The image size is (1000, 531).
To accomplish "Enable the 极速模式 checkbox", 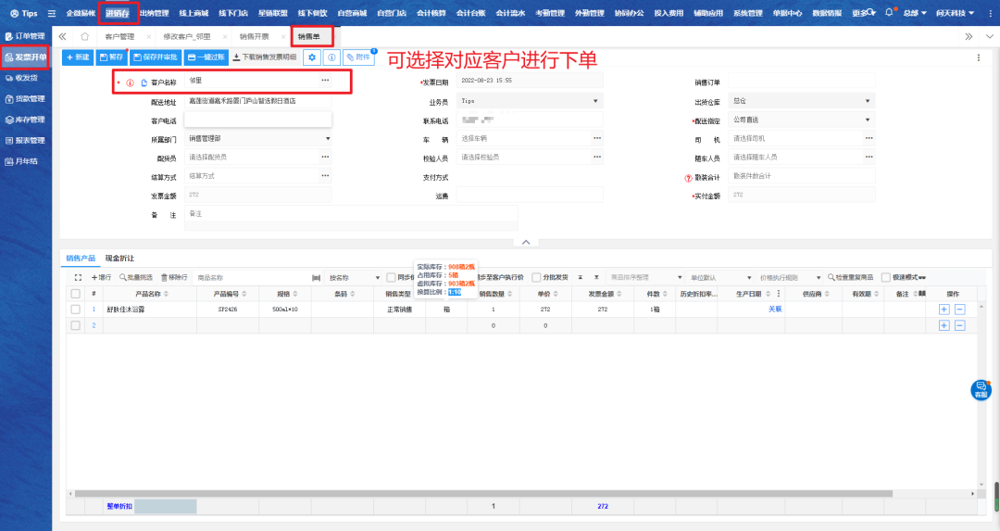I will 886,277.
